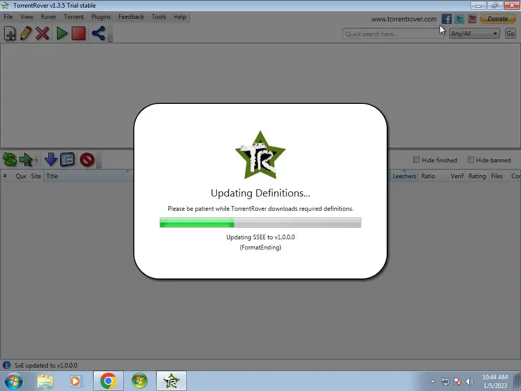
Task: Click the volume speaker tray icon
Action: pos(470,381)
